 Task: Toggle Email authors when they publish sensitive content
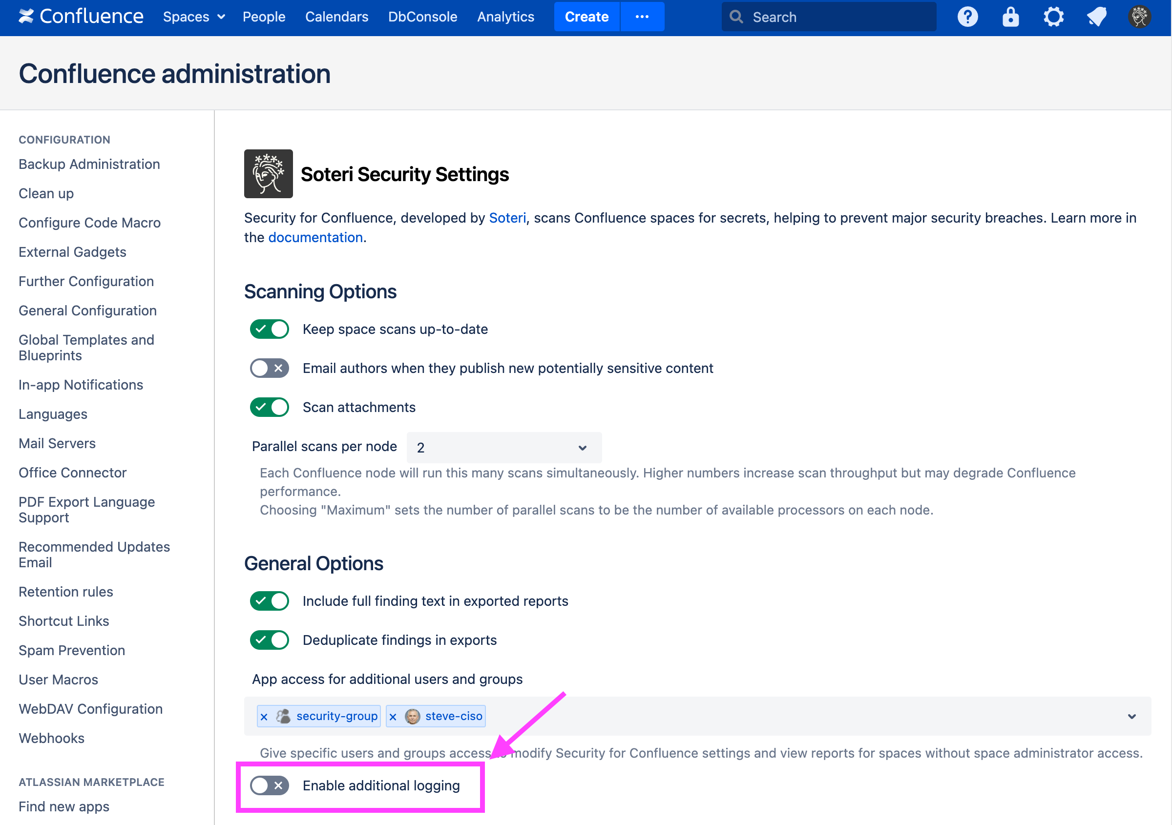[x=269, y=368]
